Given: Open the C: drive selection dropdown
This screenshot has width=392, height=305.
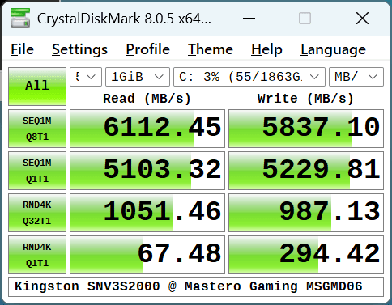Looking at the screenshot, I should click(x=249, y=77).
